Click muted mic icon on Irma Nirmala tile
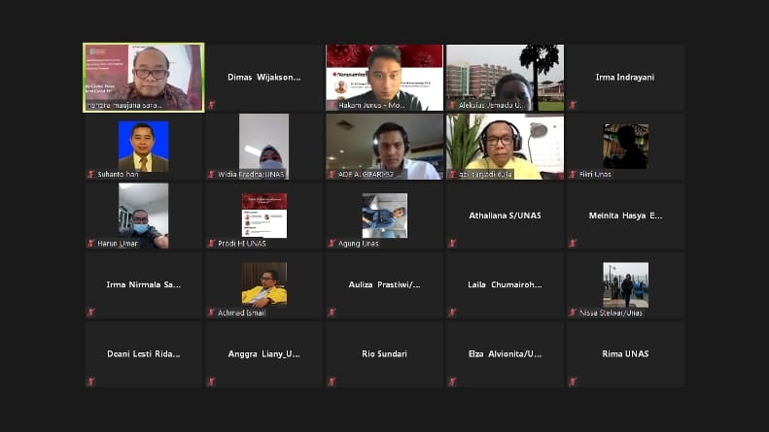The width and height of the screenshot is (769, 432). tap(90, 312)
